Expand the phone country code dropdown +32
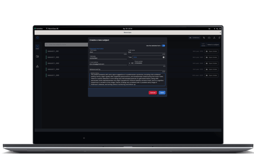The image size is (254, 156). pos(131,63)
